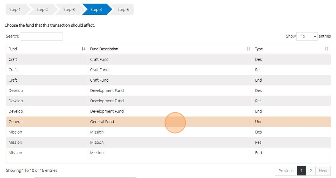Screen dimensions: 336x178
Task: Select Development Fund with type Res
Action: (x=107, y=101)
